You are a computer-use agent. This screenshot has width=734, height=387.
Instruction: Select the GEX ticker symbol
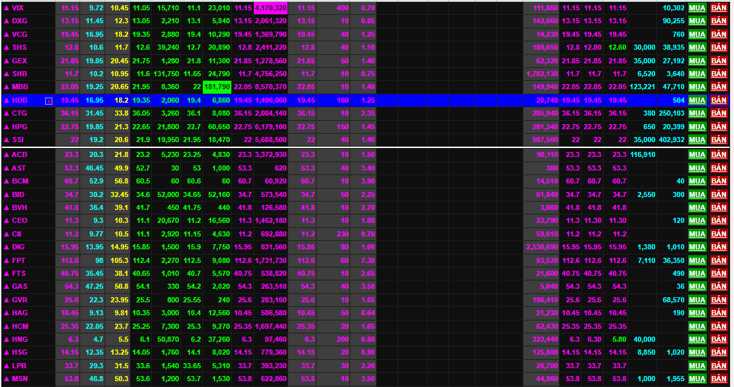click(x=19, y=61)
